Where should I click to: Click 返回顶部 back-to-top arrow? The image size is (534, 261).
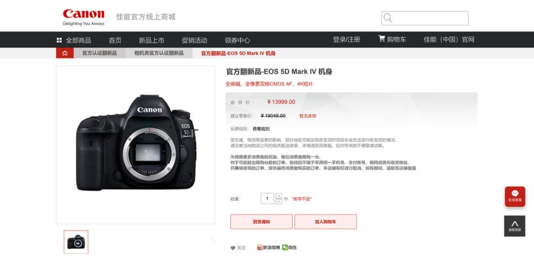[515, 226]
